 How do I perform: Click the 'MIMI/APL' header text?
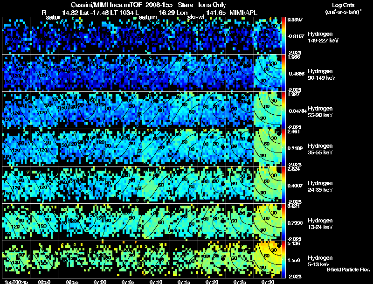[243, 13]
